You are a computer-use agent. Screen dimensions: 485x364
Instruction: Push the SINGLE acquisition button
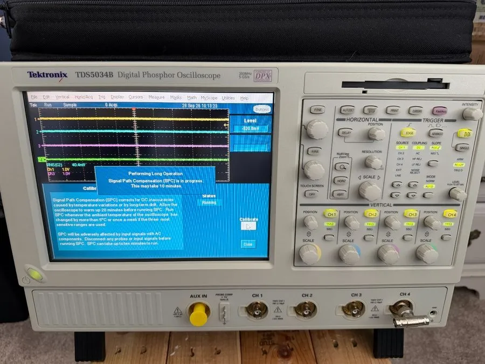(x=463, y=148)
